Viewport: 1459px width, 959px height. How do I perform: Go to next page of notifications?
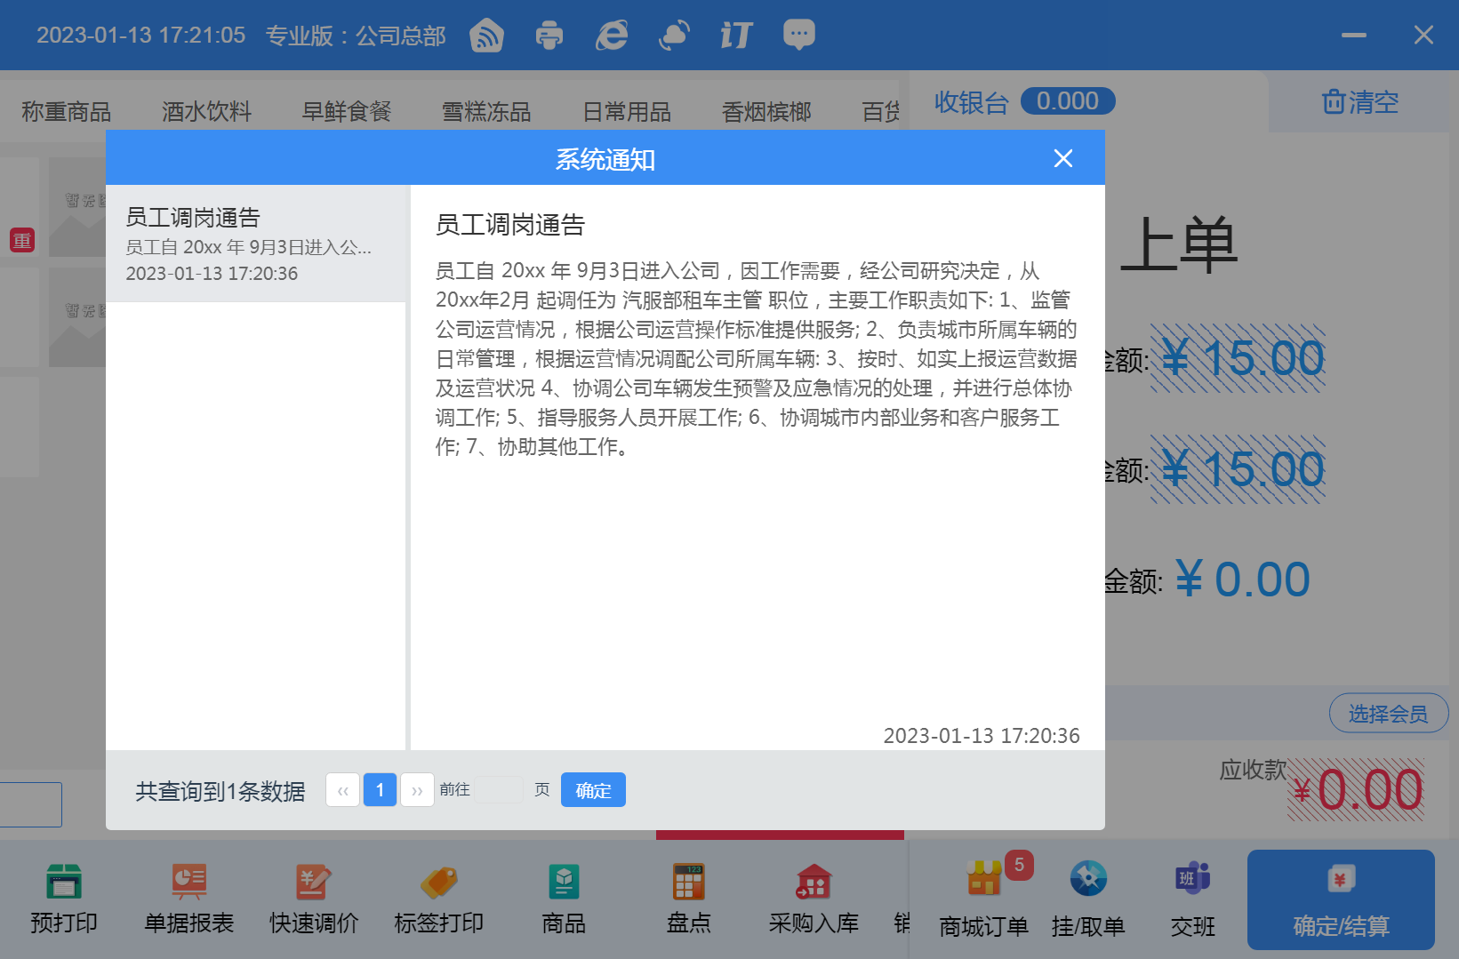click(417, 790)
